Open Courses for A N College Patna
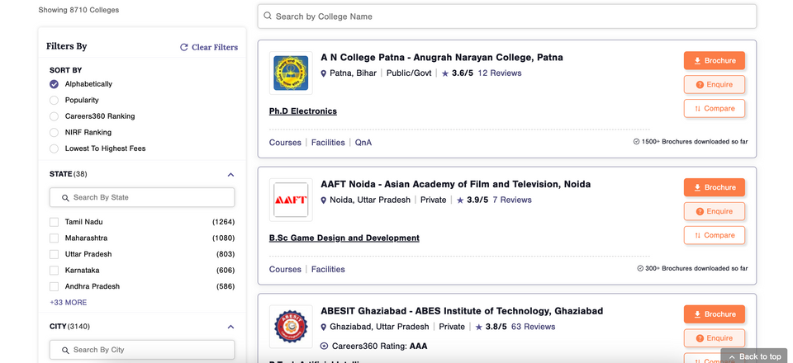 pyautogui.click(x=285, y=143)
